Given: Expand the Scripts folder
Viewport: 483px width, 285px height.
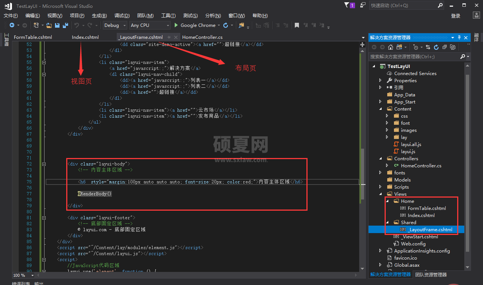Looking at the screenshot, I should click(380, 187).
